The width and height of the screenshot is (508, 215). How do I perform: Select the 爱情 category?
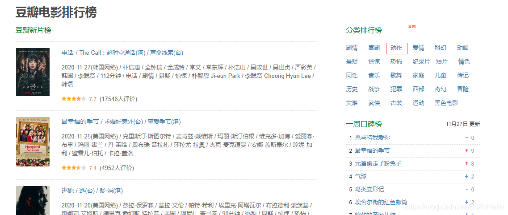pos(418,48)
